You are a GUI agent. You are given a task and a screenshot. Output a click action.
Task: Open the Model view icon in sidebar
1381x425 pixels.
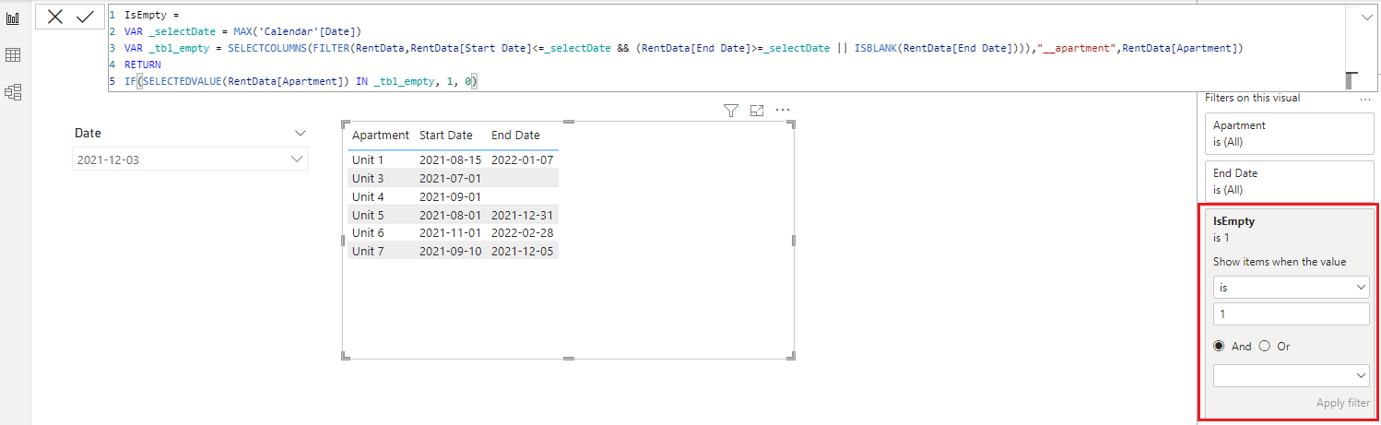[13, 92]
